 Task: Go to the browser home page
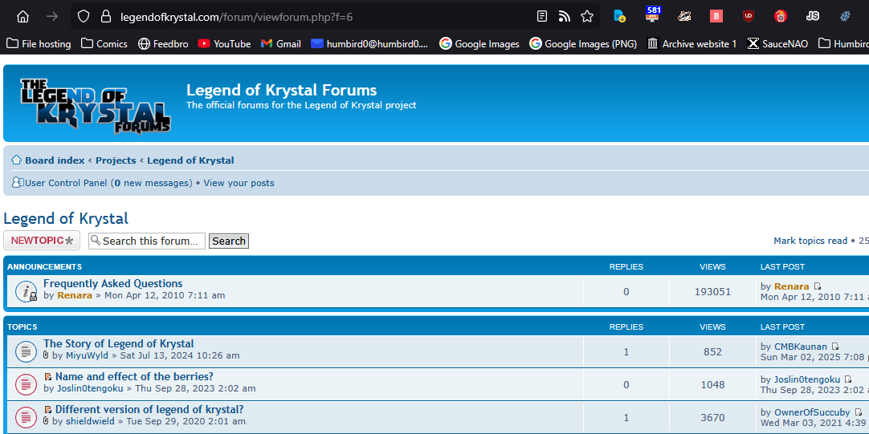point(22,16)
